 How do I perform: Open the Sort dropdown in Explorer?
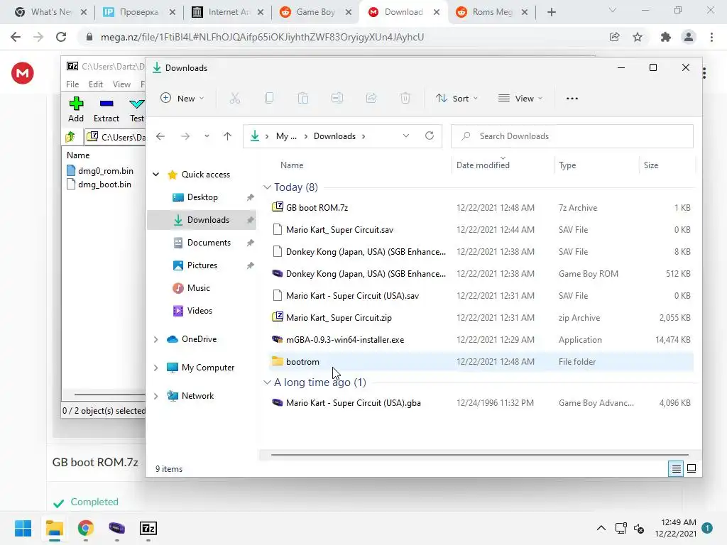click(x=457, y=98)
